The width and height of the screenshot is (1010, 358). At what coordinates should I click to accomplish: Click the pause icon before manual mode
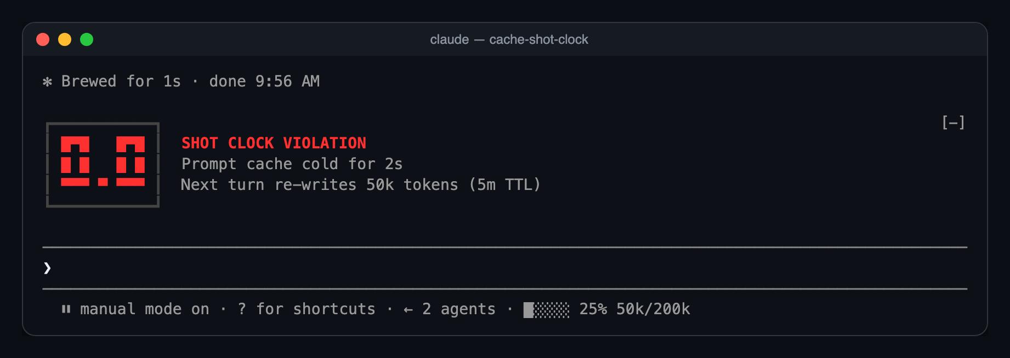point(66,309)
